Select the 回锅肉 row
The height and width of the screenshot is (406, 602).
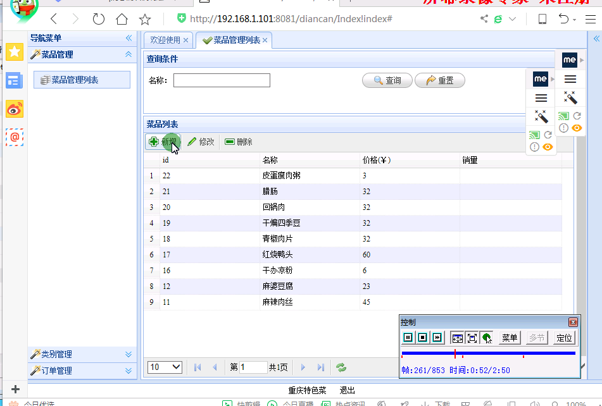(353, 207)
